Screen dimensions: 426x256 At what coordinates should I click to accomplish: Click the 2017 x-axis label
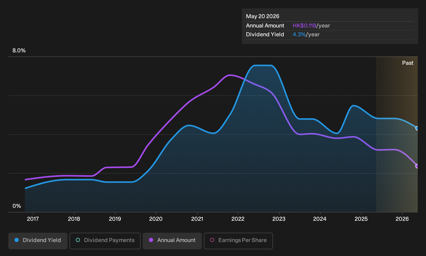pos(33,219)
